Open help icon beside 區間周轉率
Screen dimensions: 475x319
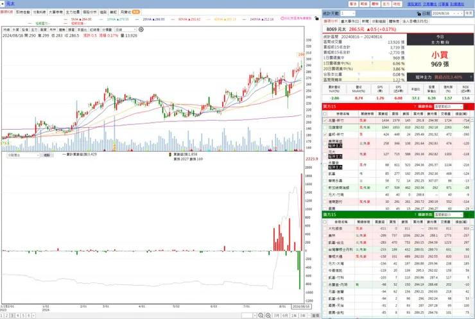pos(359,80)
